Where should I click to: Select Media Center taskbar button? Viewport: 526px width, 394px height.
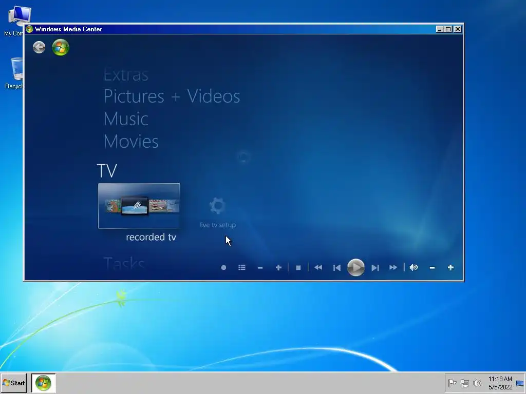click(43, 383)
